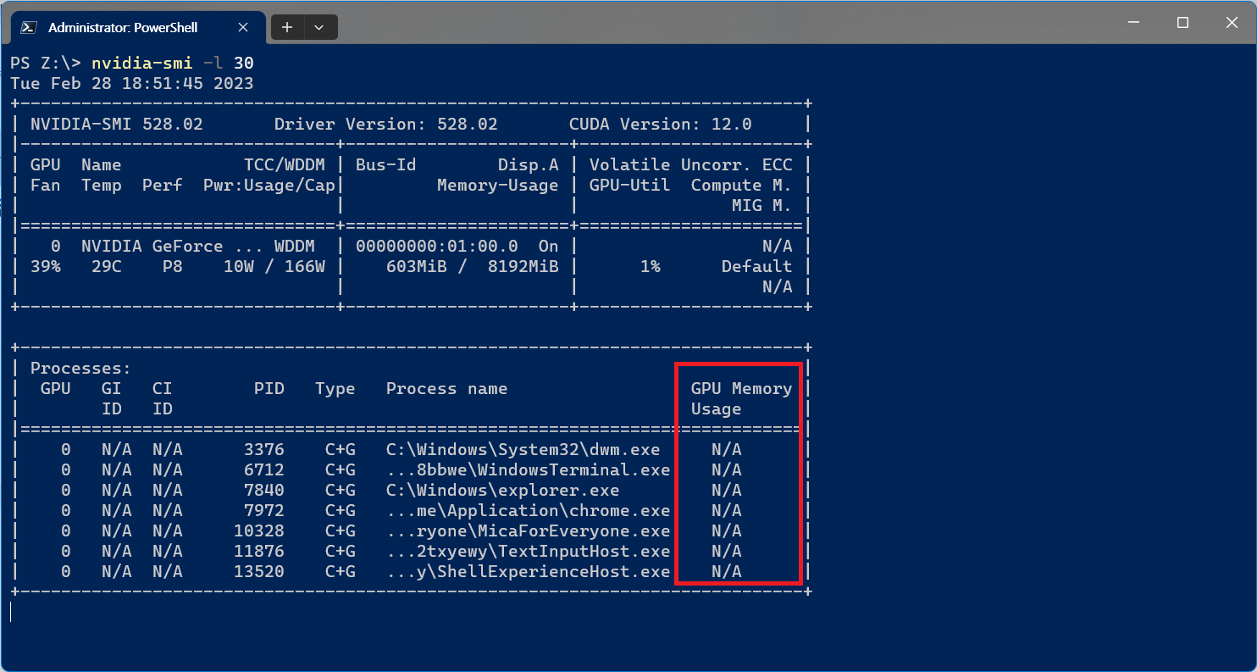Click the 10W / 166W power value
This screenshot has width=1257, height=672.
[274, 267]
